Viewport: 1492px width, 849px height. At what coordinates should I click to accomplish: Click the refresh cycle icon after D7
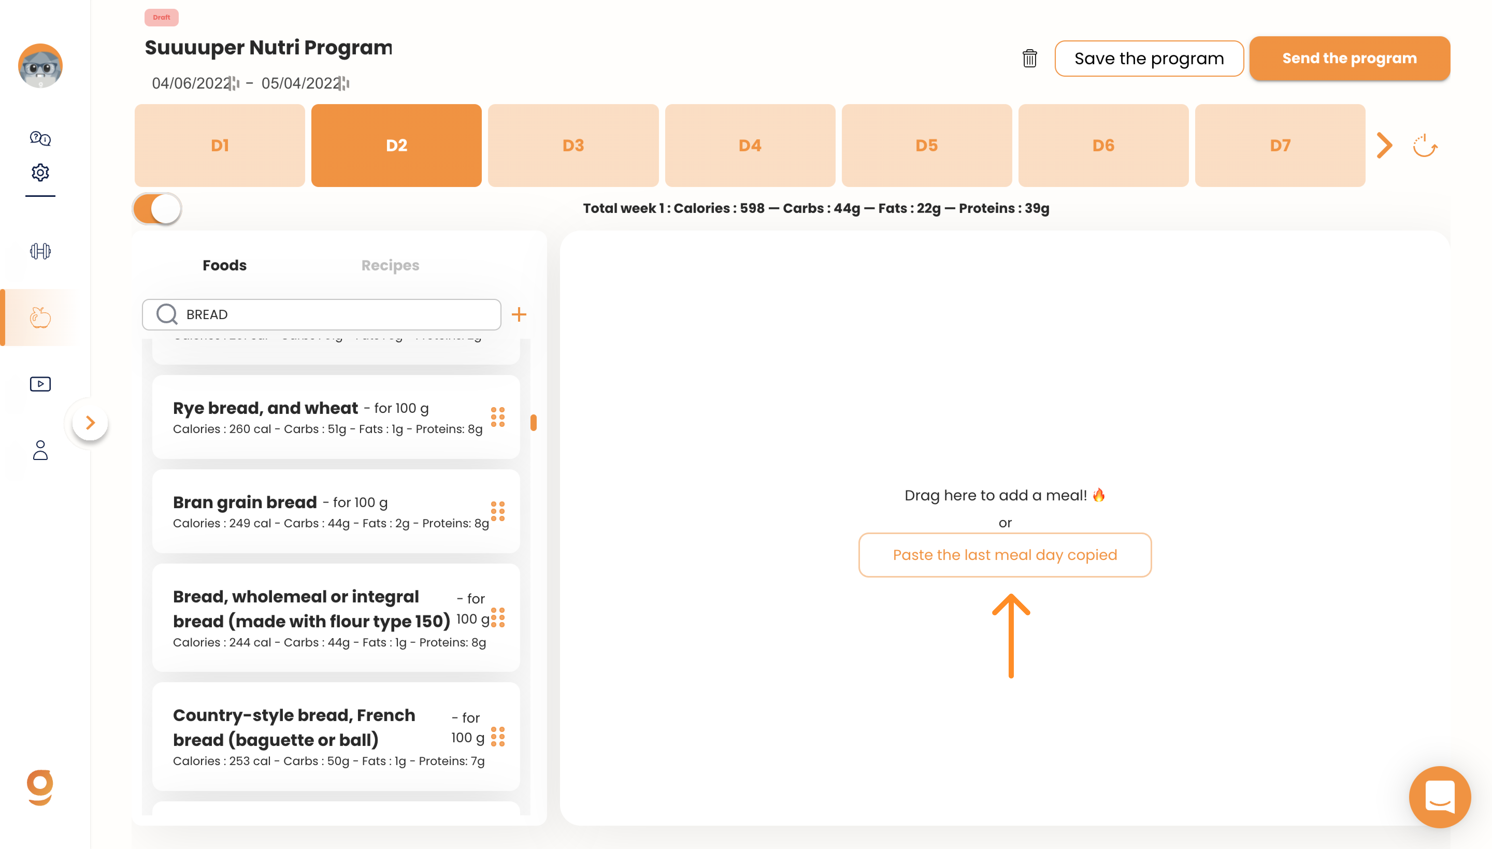click(1424, 146)
